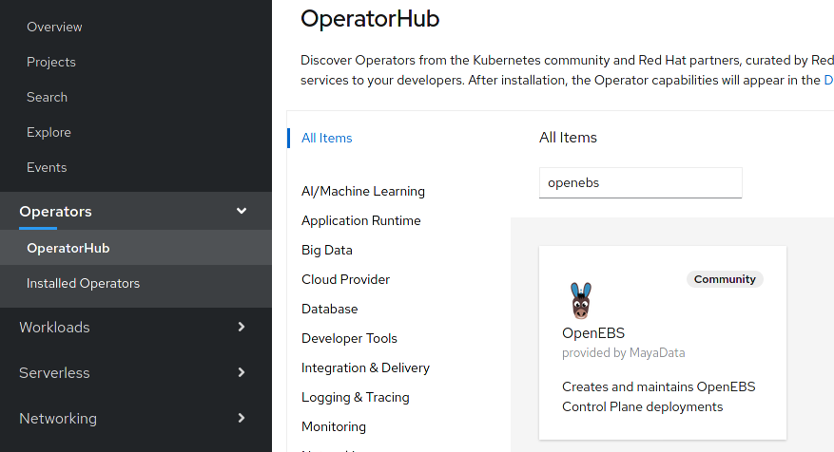The width and height of the screenshot is (834, 452).
Task: Click the Workloads navigation heading
Action: 54,328
